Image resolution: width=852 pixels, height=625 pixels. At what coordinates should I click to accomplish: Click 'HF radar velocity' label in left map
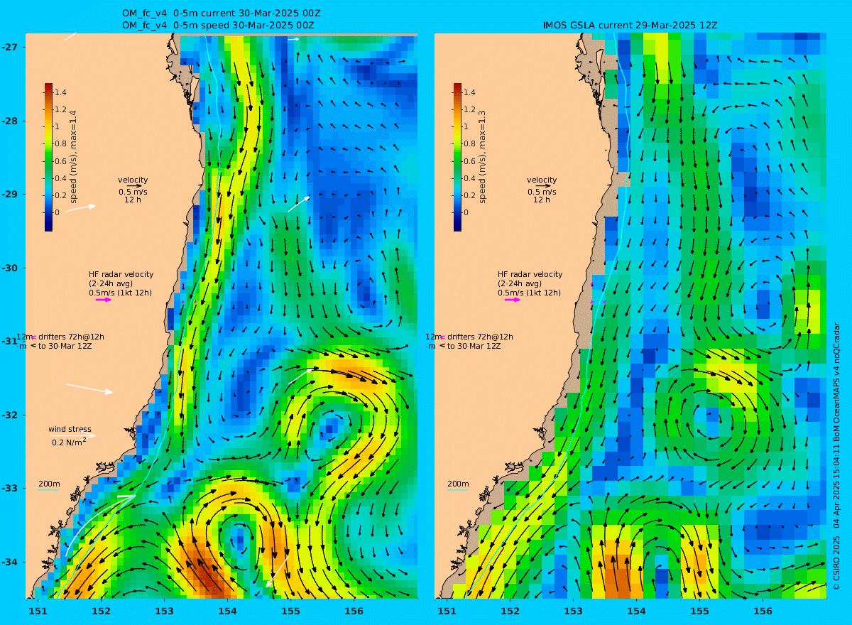tap(121, 274)
